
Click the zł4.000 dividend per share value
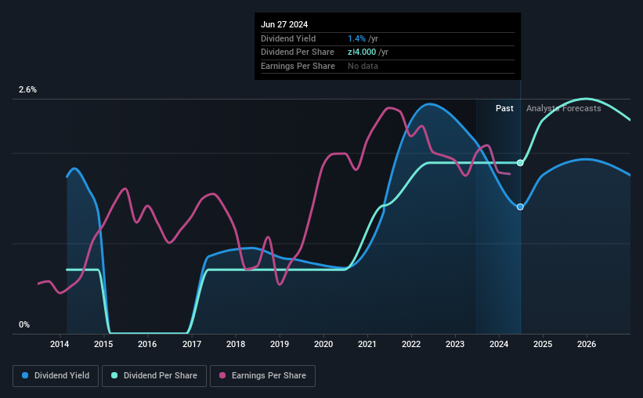coord(362,52)
